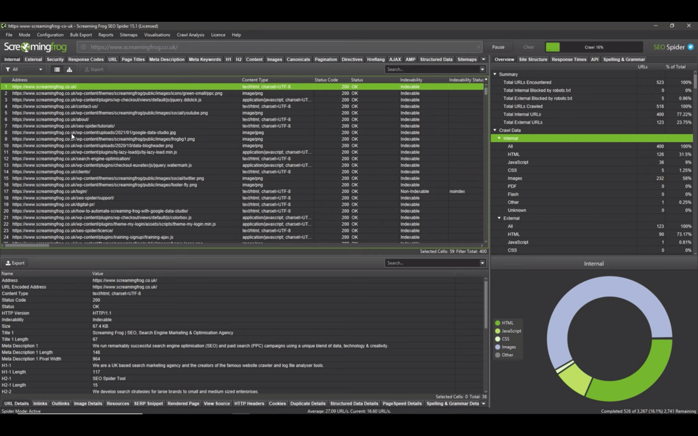The image size is (698, 436).
Task: Click JavaScript legend color swatch
Action: (498, 331)
